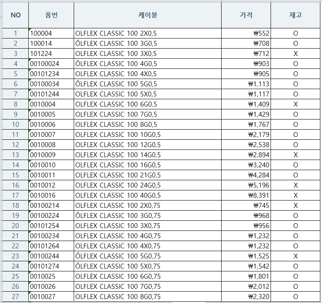322x303 pixels.
Task: Click the 재고 column header
Action: point(295,15)
